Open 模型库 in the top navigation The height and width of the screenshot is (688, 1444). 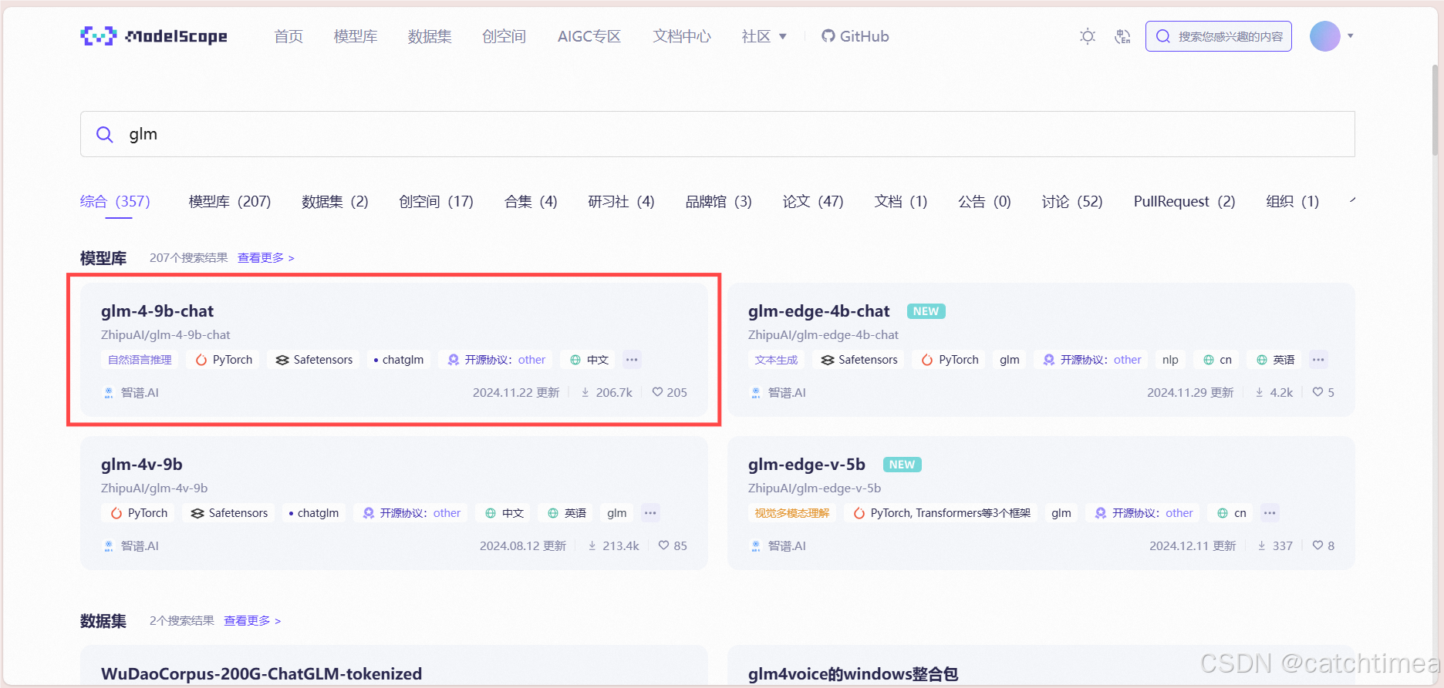click(356, 36)
